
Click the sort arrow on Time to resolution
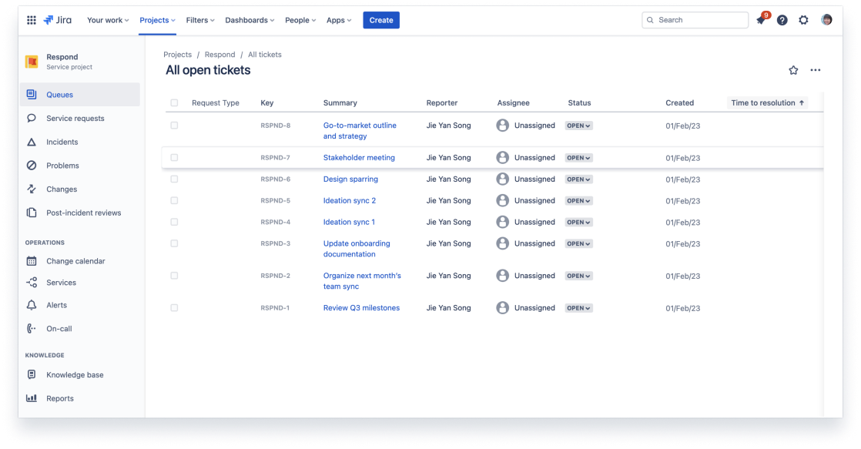[802, 102]
